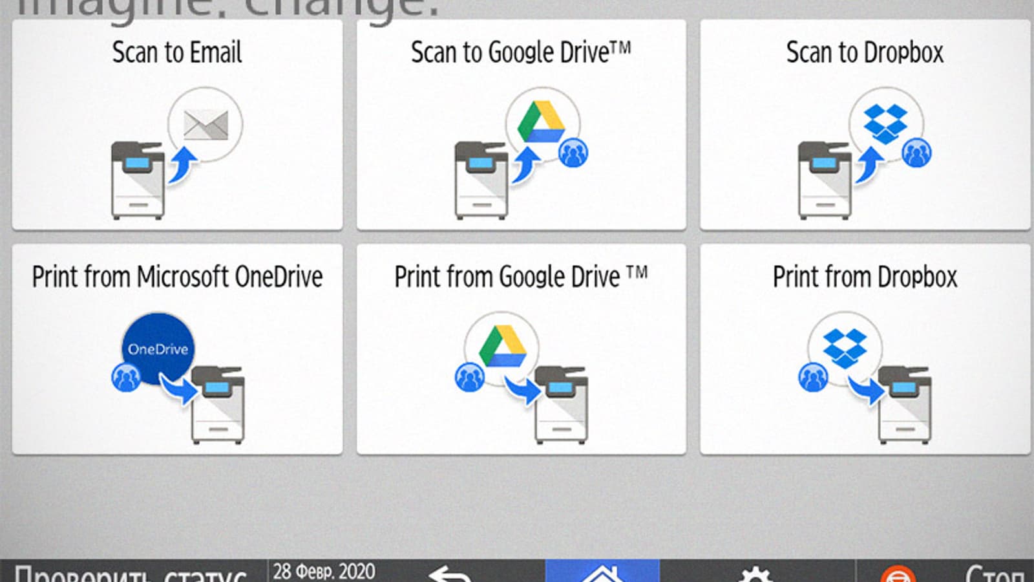Screen dimensions: 1034x582
Task: Start Print from Google Drive
Action: pos(521,349)
